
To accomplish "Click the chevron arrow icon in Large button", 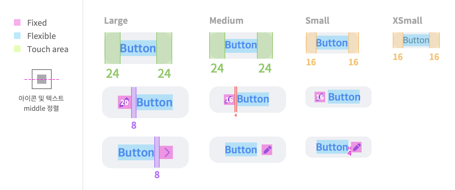I will point(166,152).
